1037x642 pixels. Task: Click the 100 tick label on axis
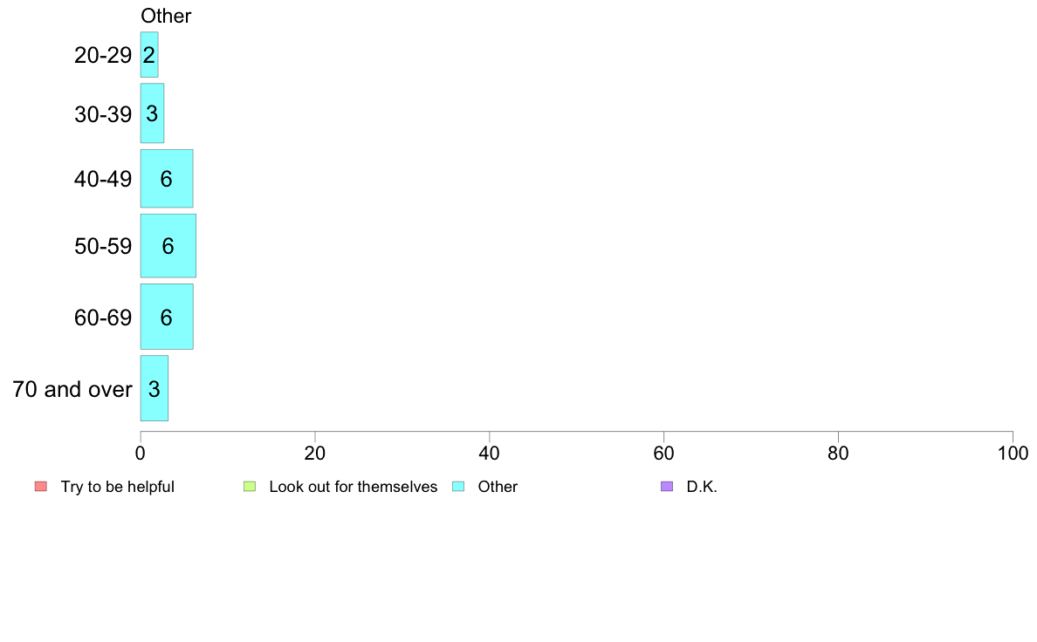click(1013, 453)
